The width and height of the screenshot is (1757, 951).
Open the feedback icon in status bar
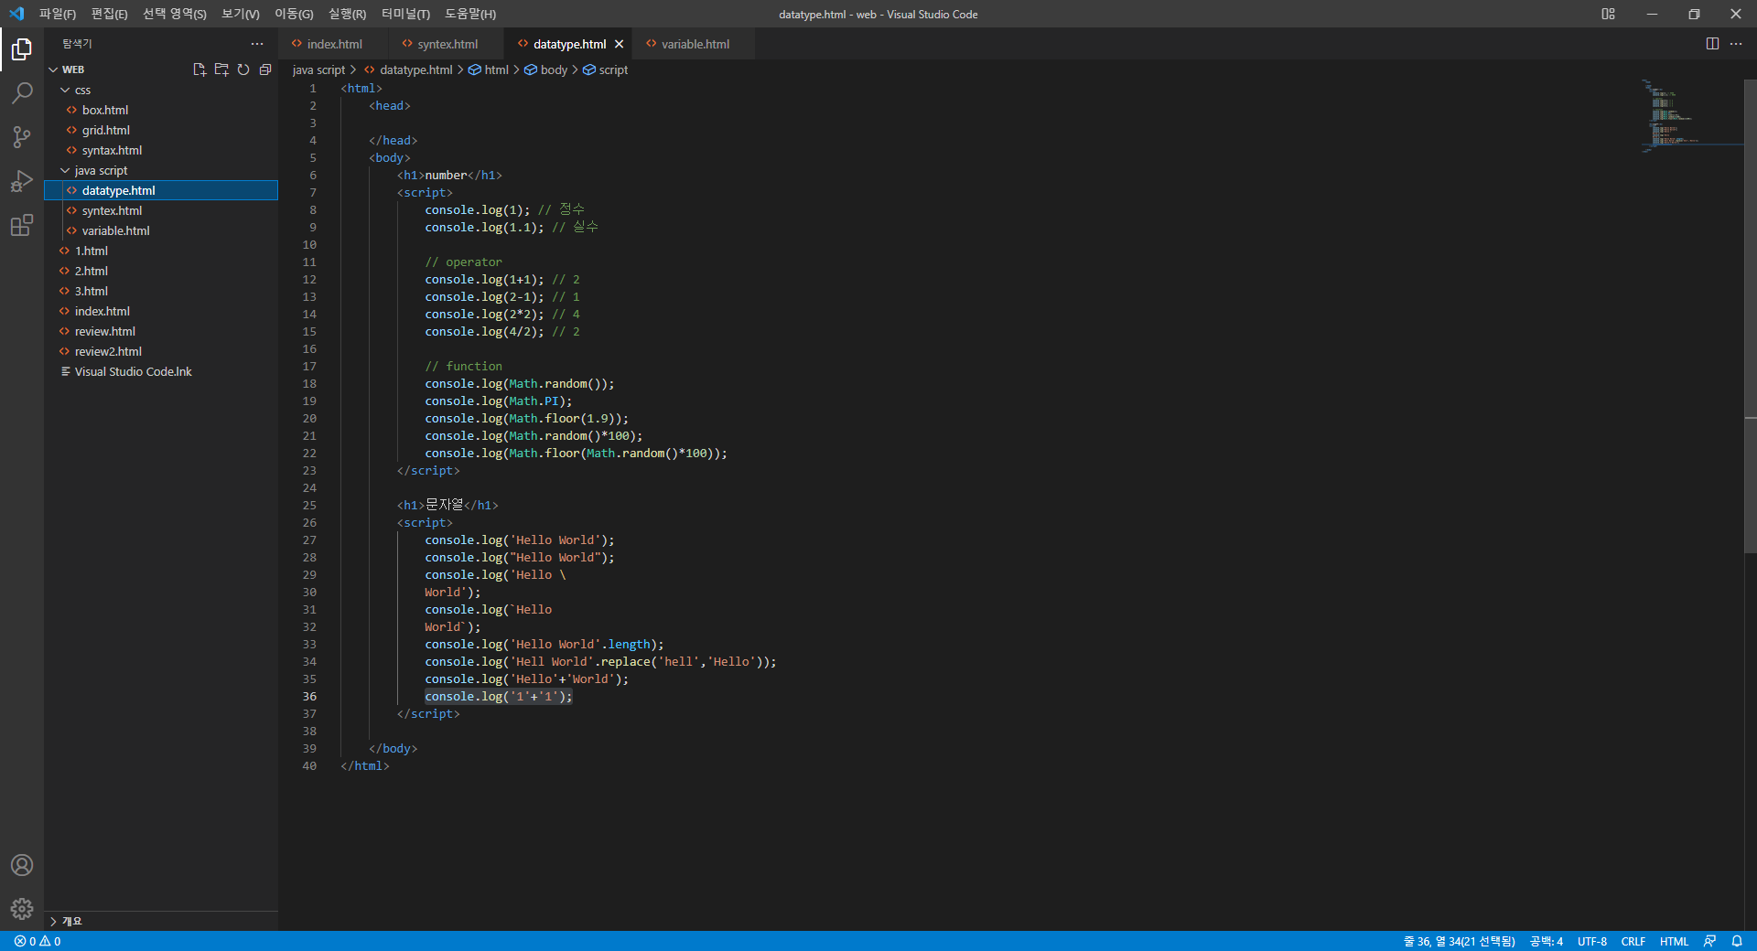click(x=1709, y=941)
